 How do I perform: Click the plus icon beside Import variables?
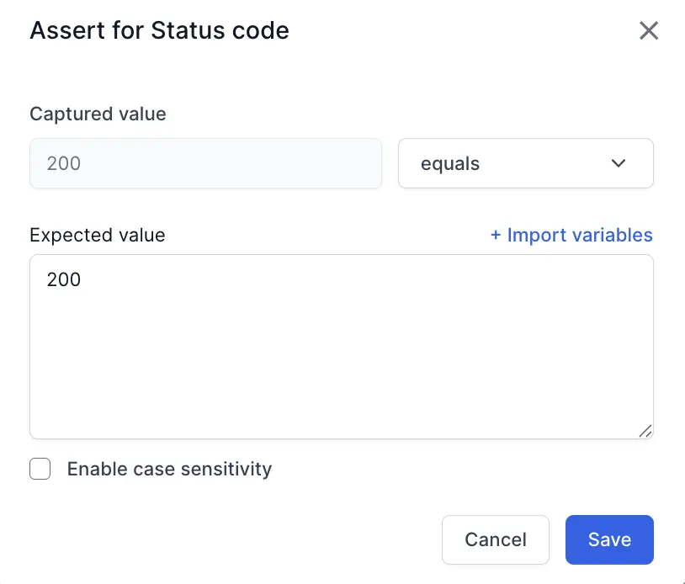coord(496,235)
